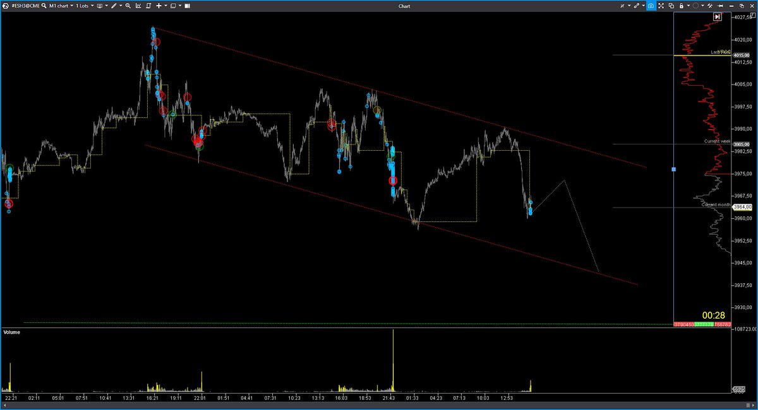Click the Current month level label

tap(716, 204)
